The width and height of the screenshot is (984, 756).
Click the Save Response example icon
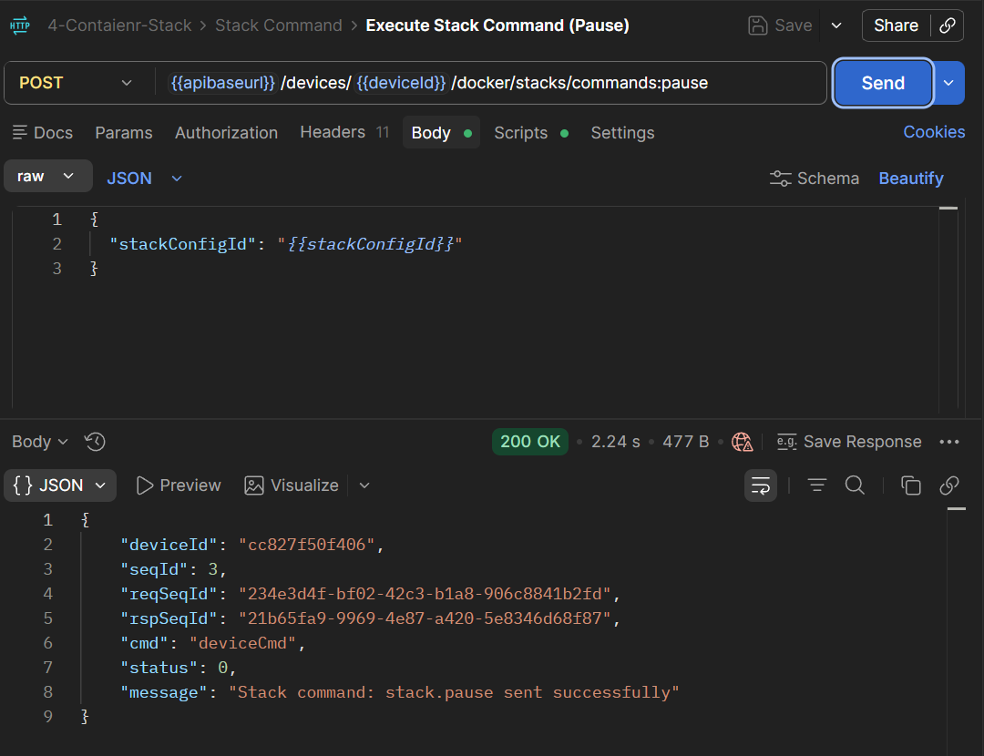pyautogui.click(x=786, y=442)
